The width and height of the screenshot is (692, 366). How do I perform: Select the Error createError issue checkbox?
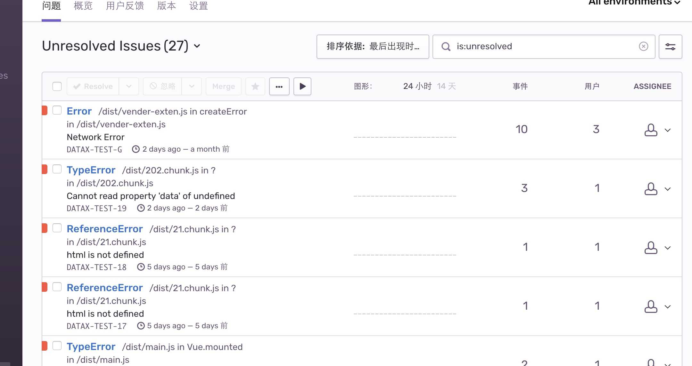pos(57,110)
